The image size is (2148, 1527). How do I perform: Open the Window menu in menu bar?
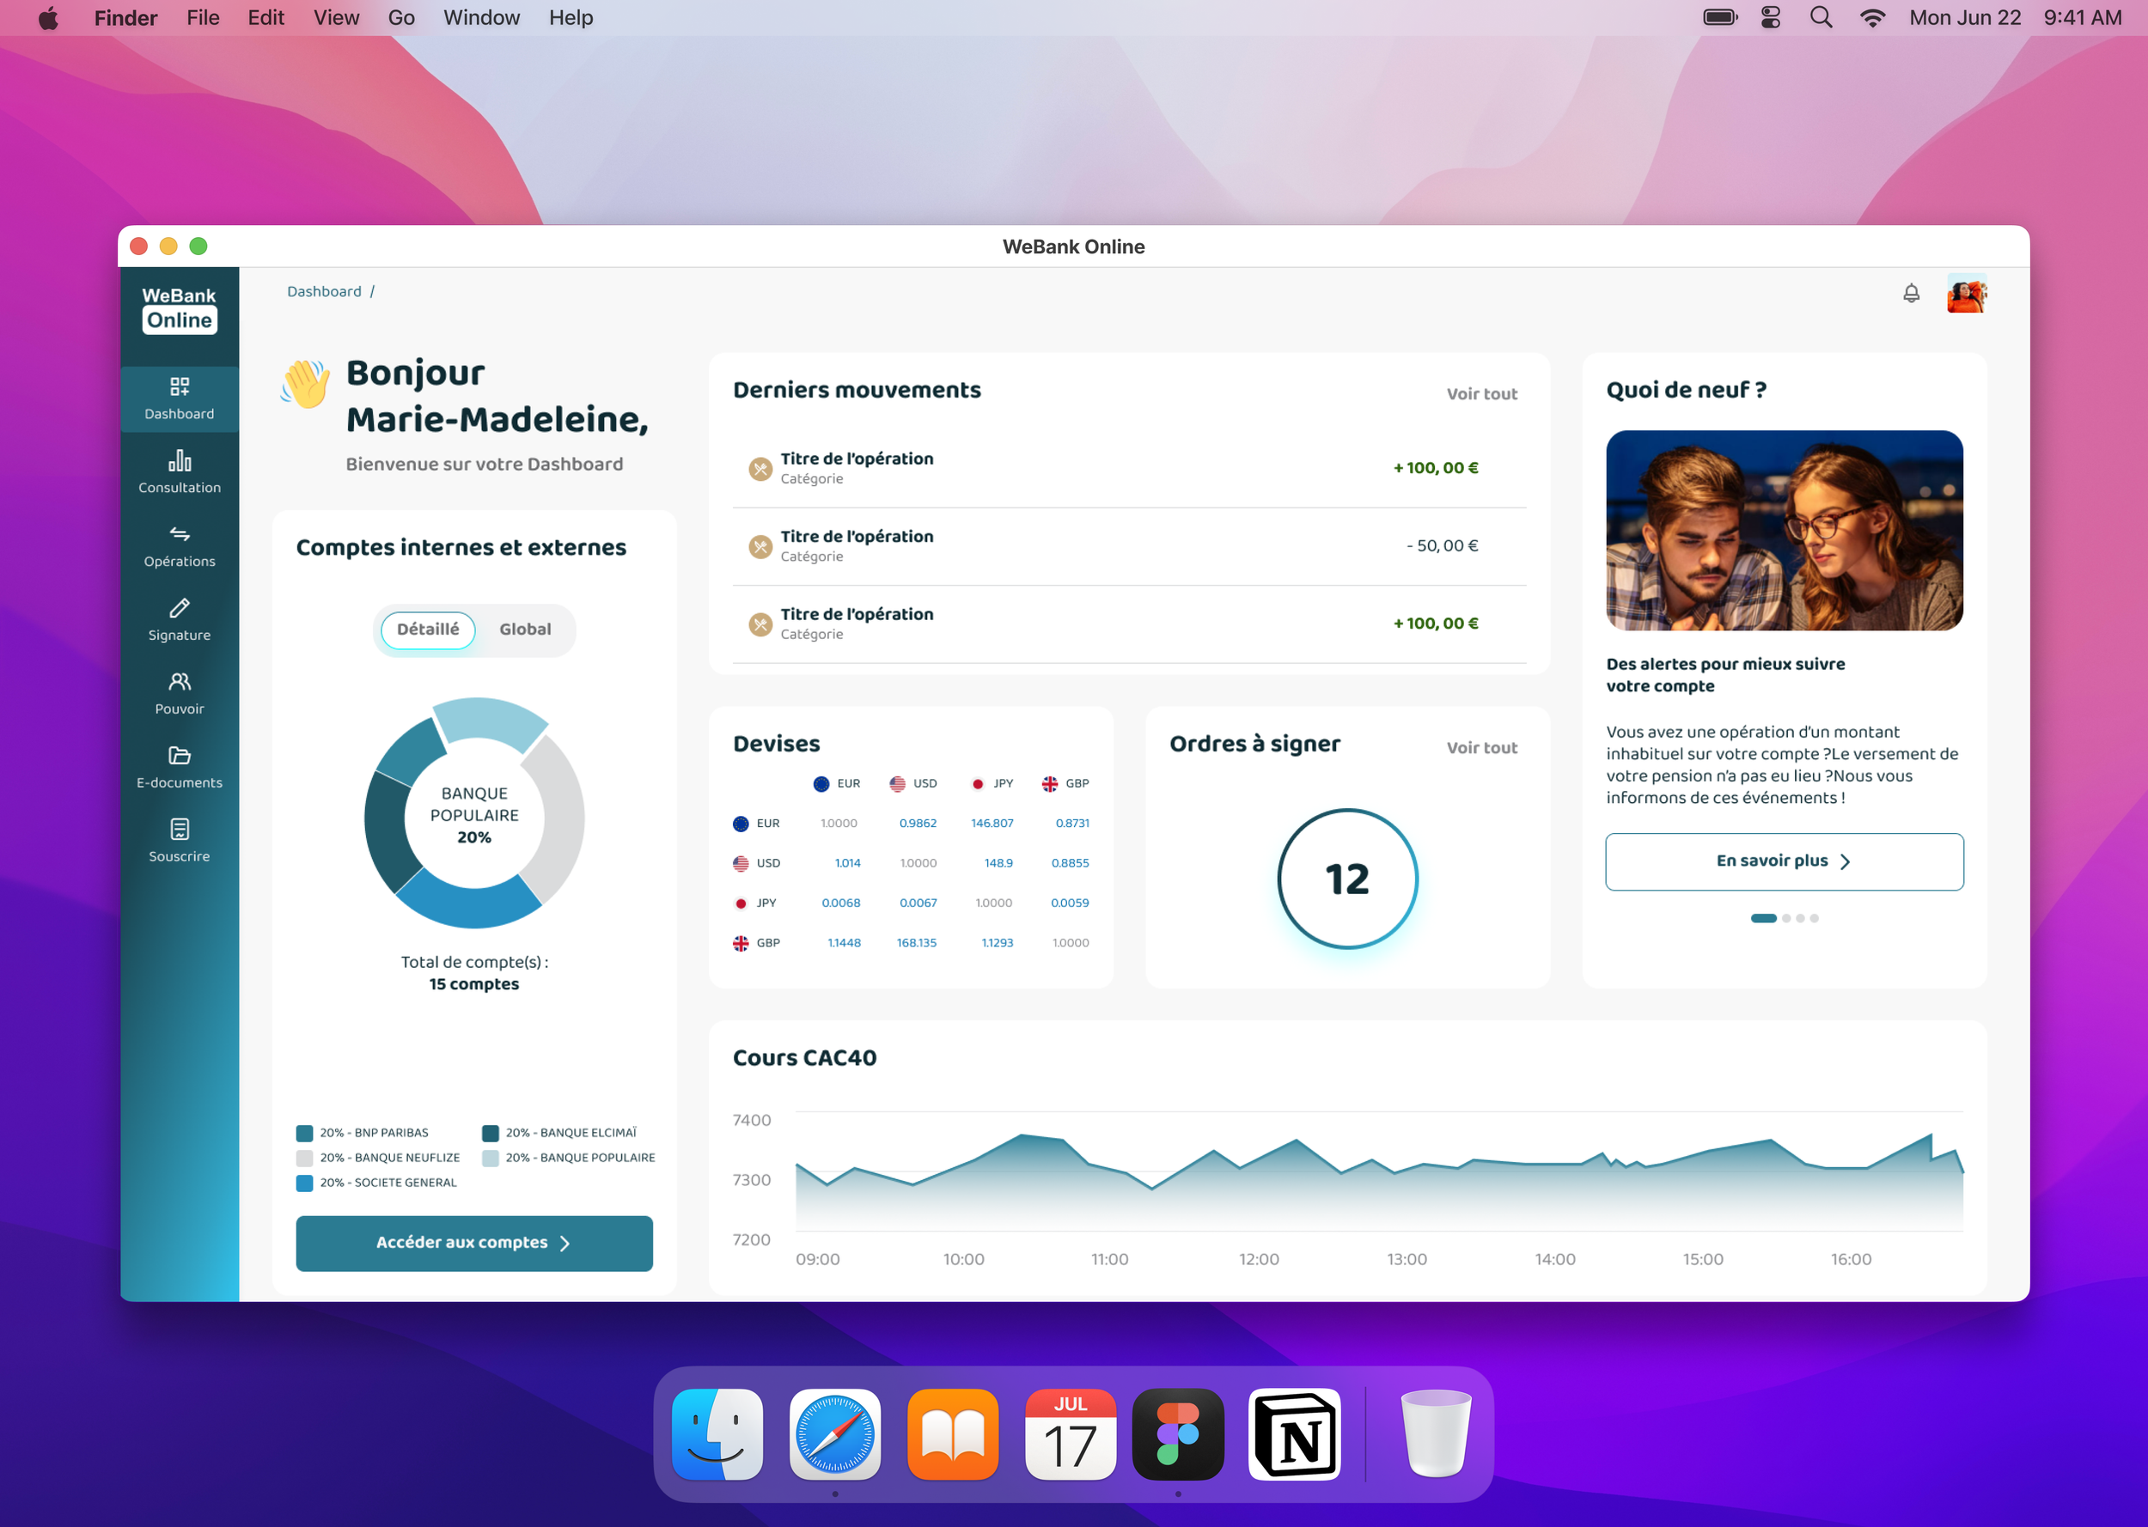click(480, 18)
